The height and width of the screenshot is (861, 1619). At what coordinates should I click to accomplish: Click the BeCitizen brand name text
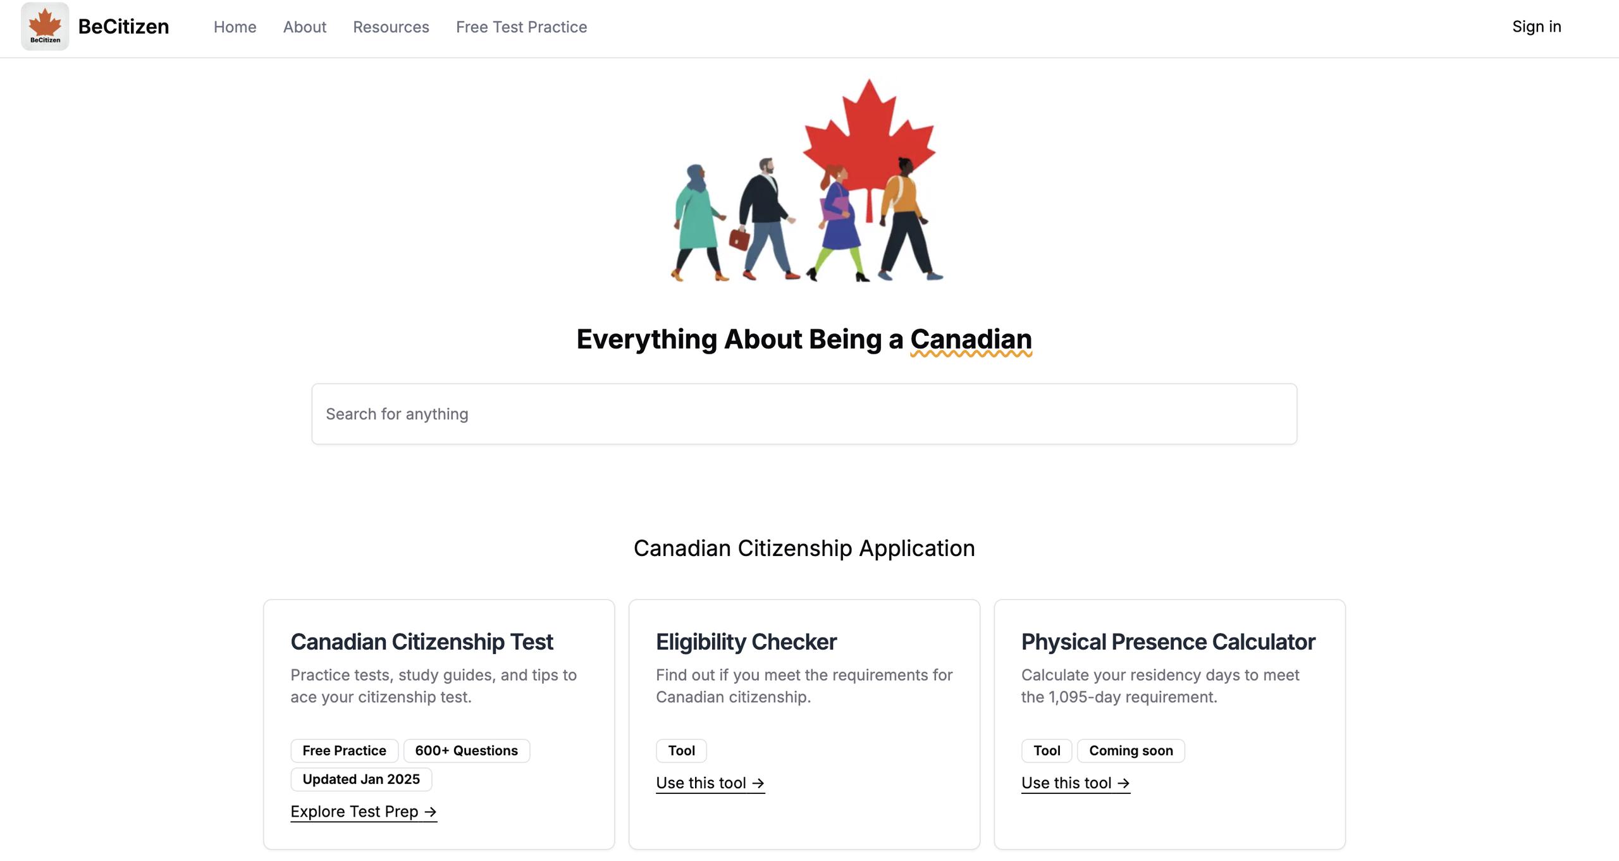pos(123,27)
